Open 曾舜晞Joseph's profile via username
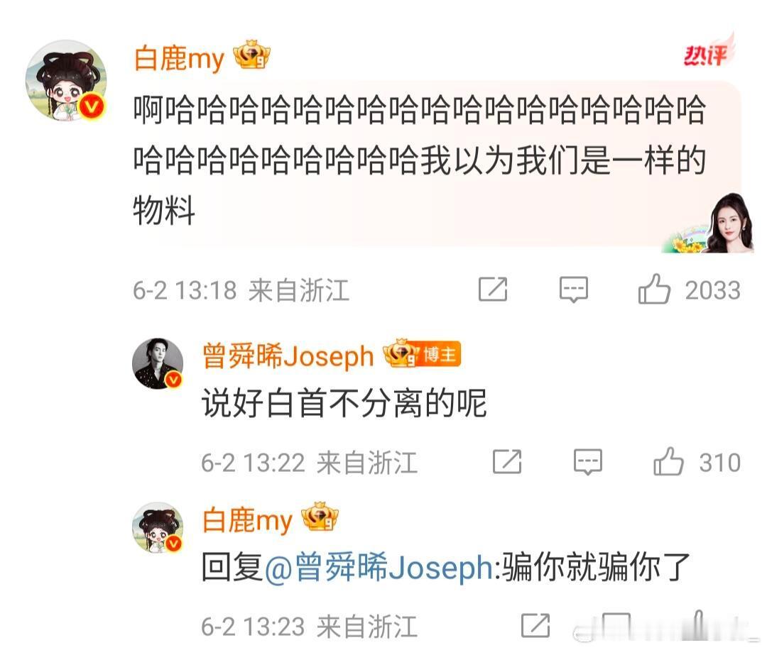 (x=288, y=356)
